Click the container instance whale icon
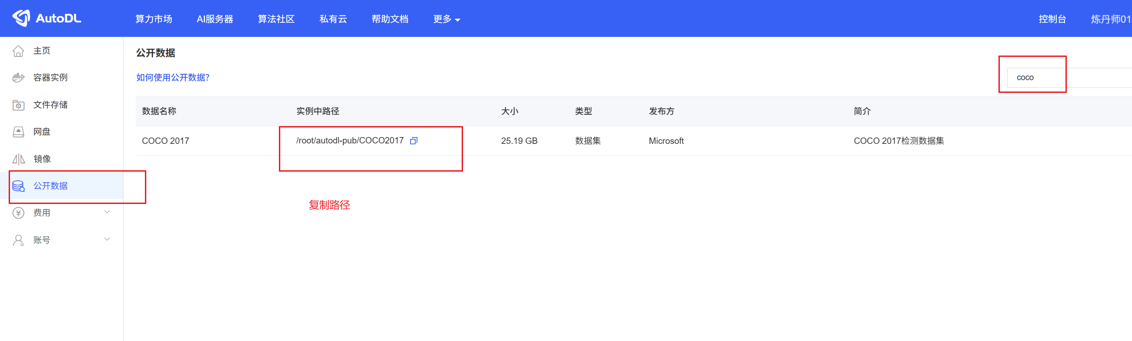 click(18, 77)
